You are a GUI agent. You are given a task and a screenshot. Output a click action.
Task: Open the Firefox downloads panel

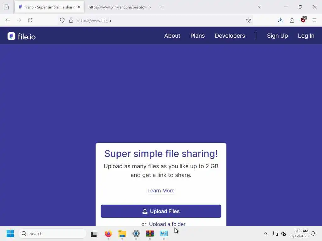[280, 20]
